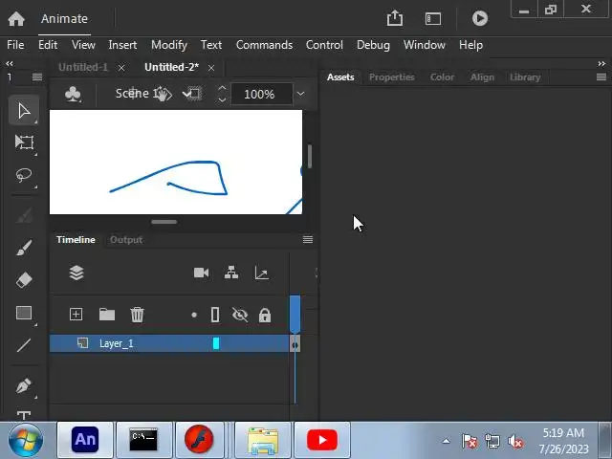Open the Modify menu
The width and height of the screenshot is (612, 459).
pos(169,45)
